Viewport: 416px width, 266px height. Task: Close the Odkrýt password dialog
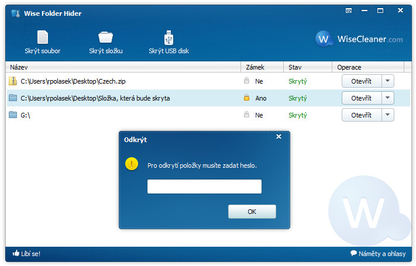pyautogui.click(x=279, y=137)
